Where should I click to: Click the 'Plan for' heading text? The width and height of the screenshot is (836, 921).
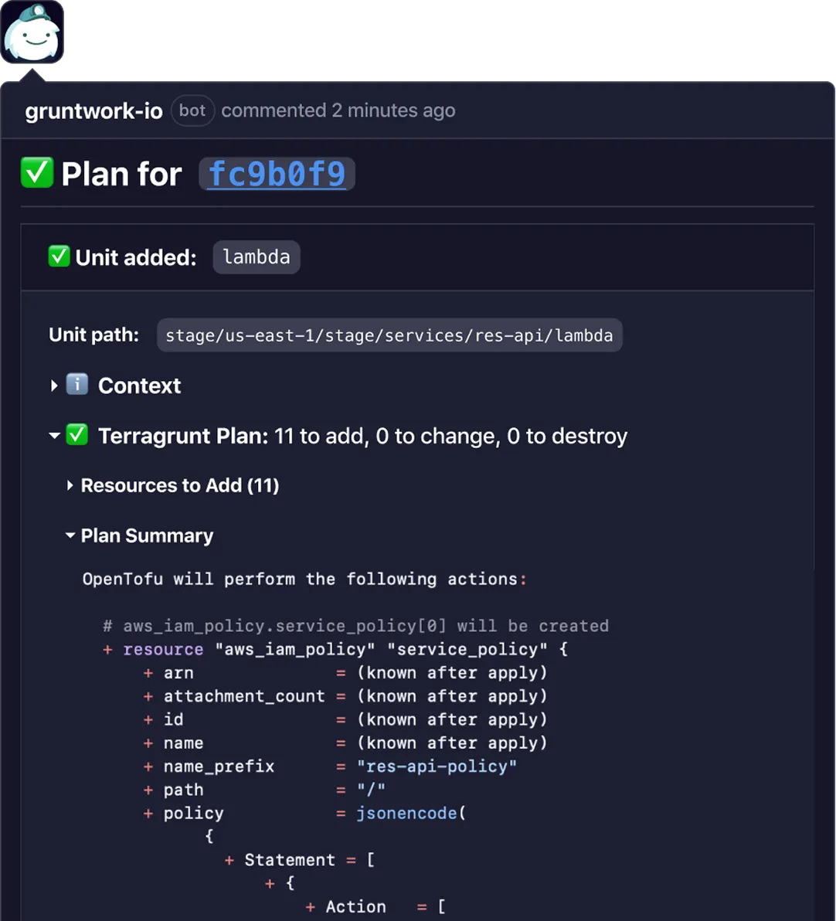121,175
